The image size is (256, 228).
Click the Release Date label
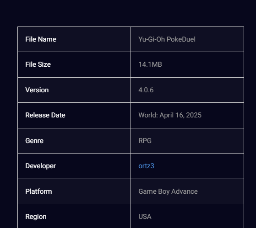[45, 115]
